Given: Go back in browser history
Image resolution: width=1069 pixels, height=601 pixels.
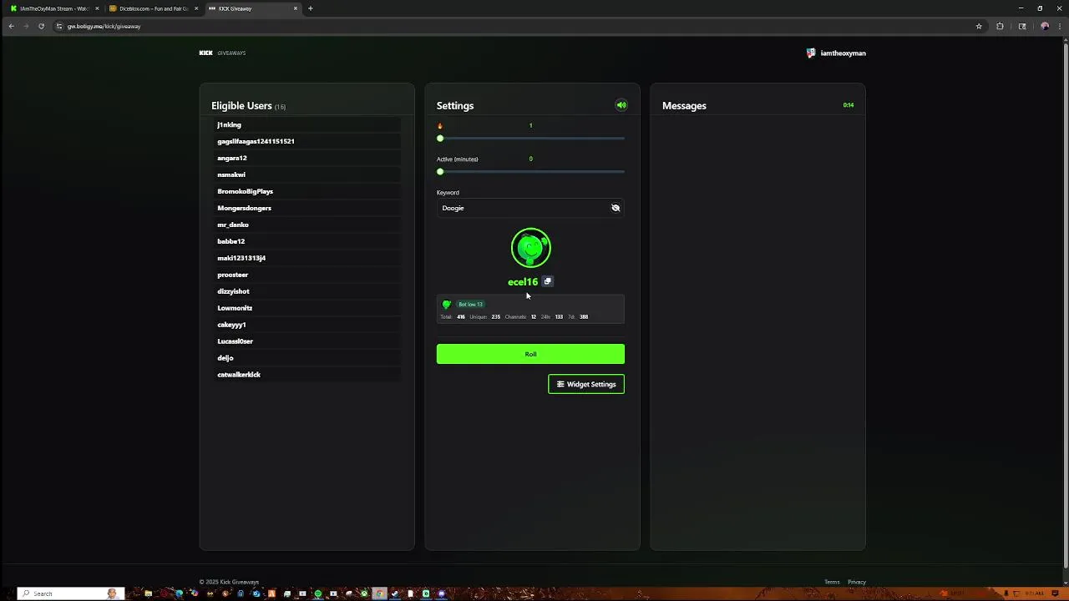Looking at the screenshot, I should [11, 26].
